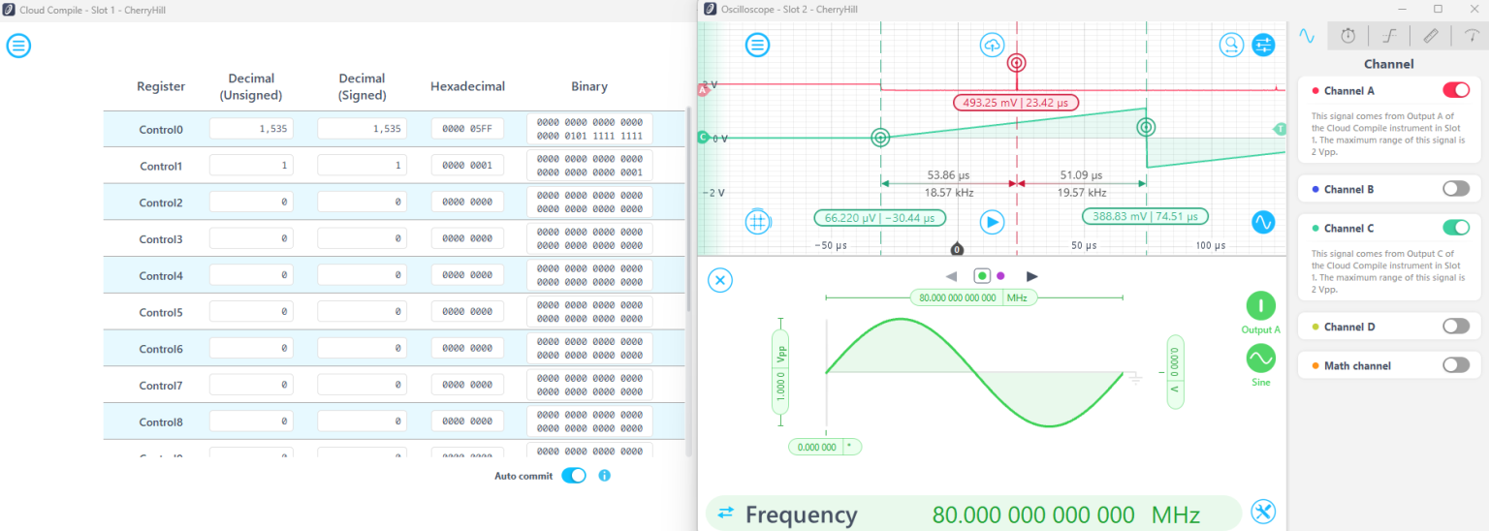
Task: Click the Control1 unsigned decimal field
Action: click(x=251, y=166)
